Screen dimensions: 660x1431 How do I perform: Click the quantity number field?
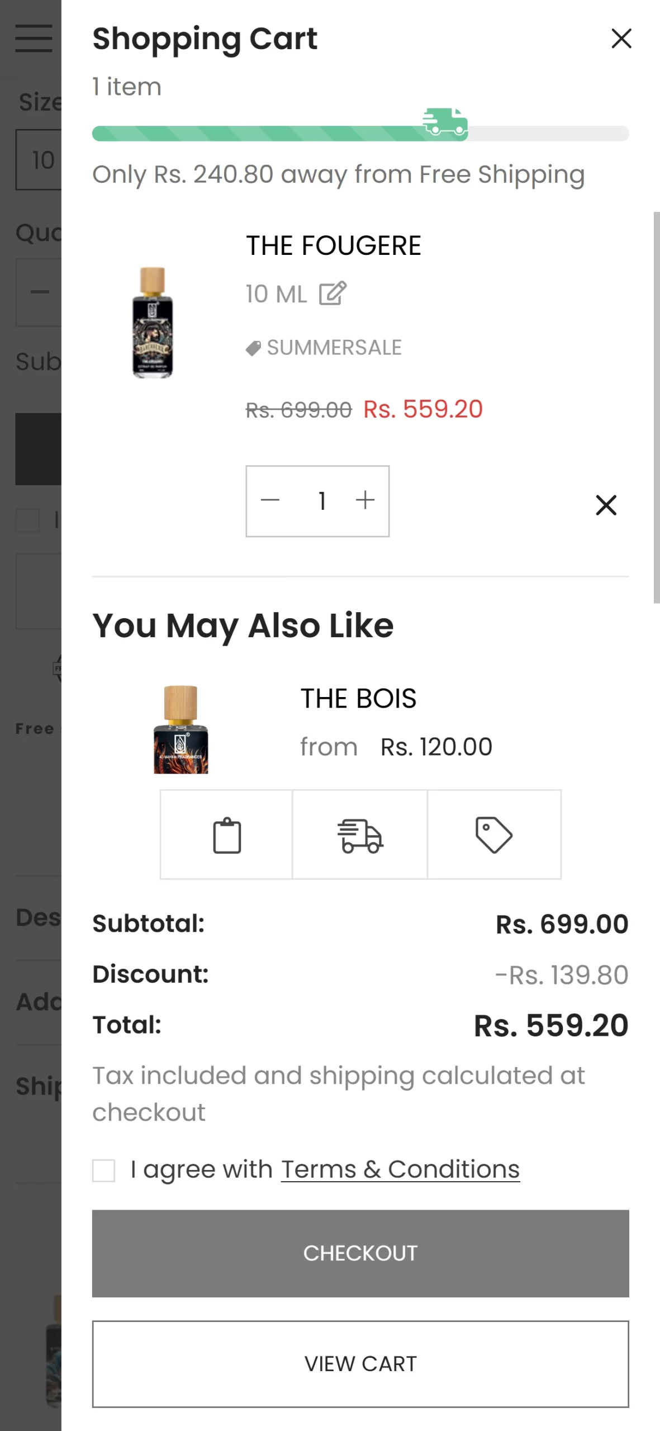point(322,501)
